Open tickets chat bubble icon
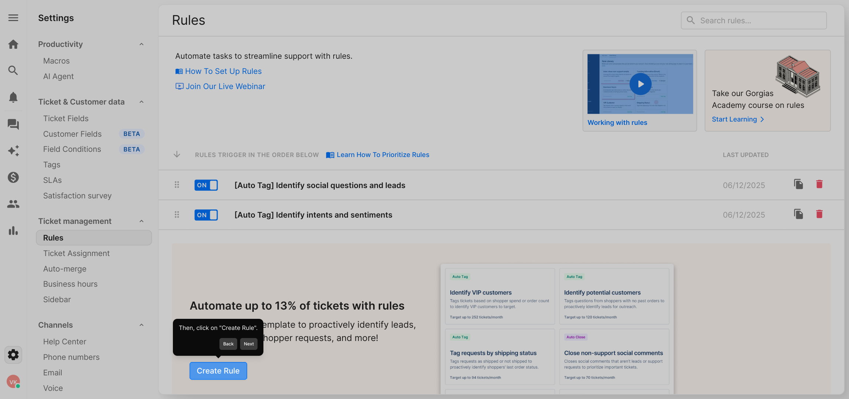 [x=13, y=124]
